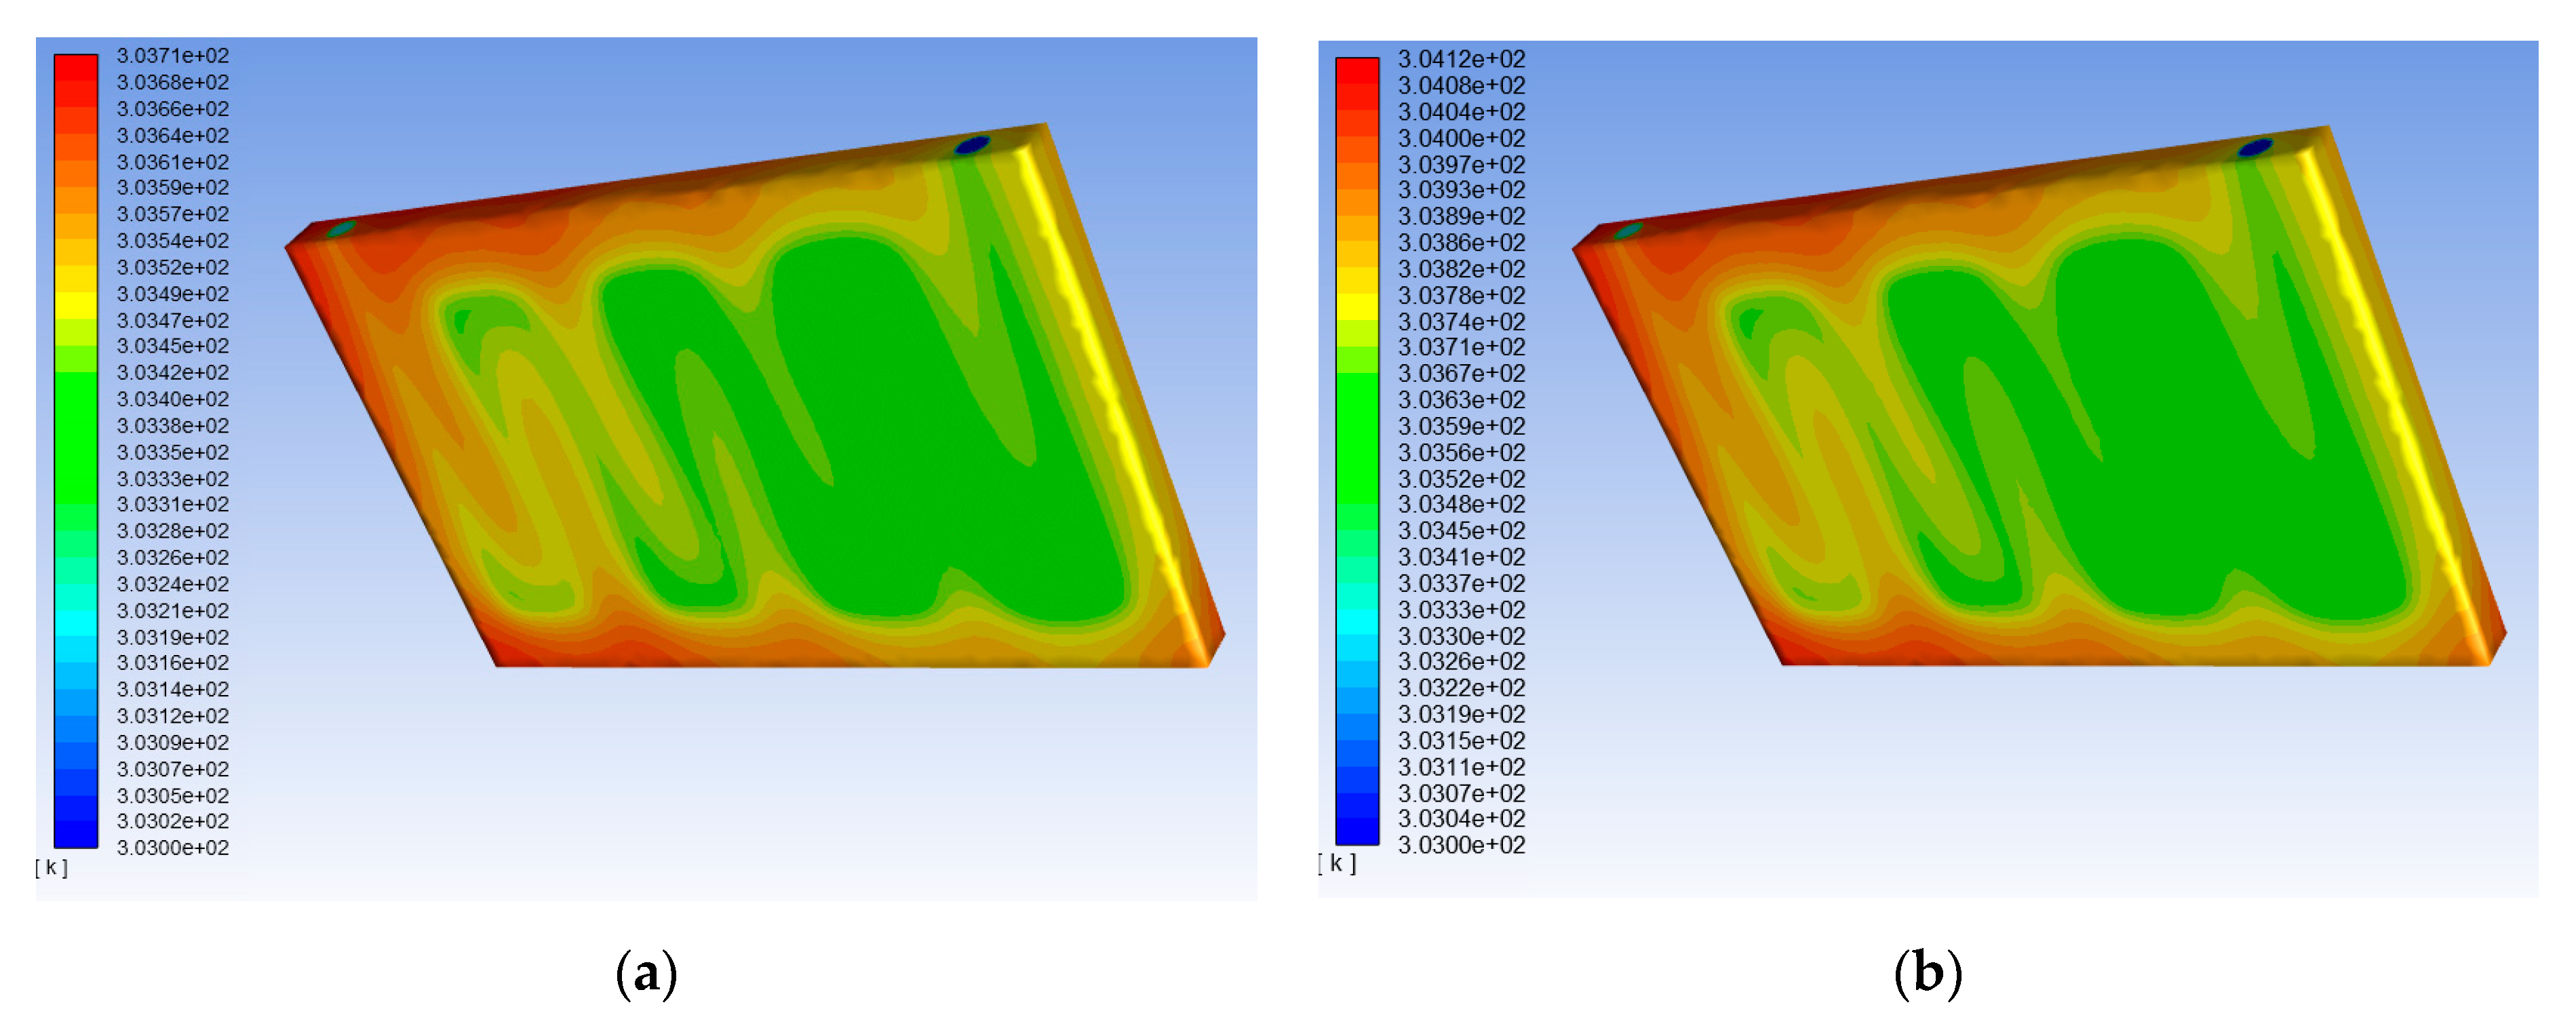Screen dimensions: 2576x1028
Task: Click the dark blue inlet spot in panel b
Action: (2255, 148)
